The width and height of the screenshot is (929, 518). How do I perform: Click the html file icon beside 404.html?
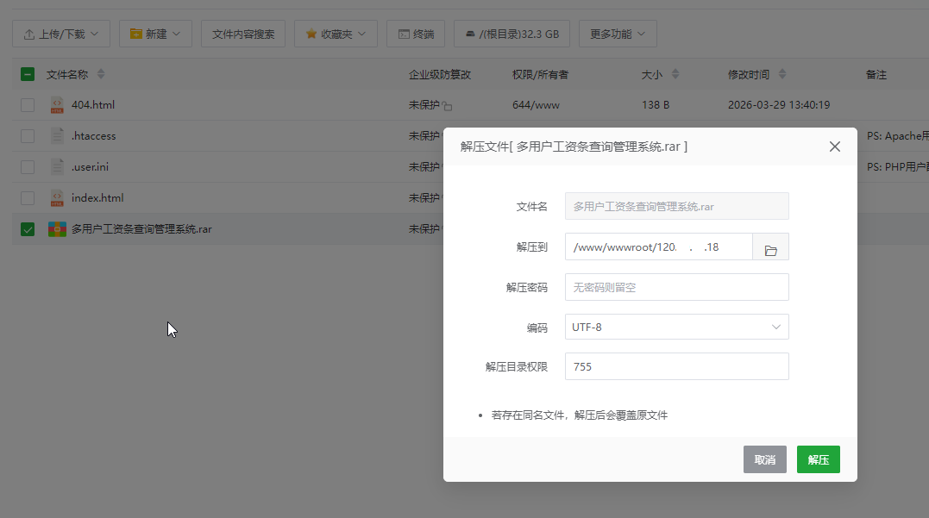point(57,104)
